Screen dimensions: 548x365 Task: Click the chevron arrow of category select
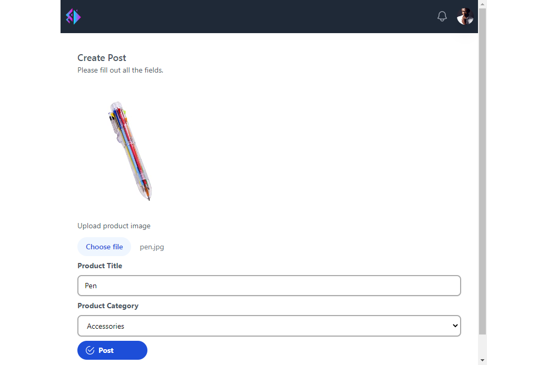click(455, 326)
